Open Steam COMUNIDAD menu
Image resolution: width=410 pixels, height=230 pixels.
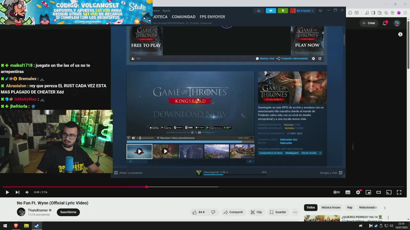tap(184, 17)
